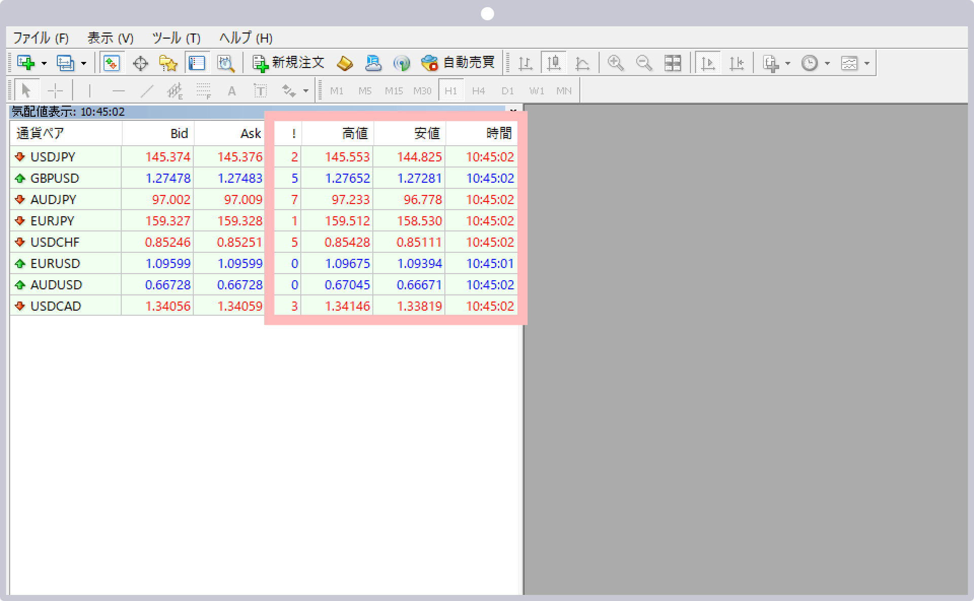Select the D1 timeframe
The image size is (974, 601).
pos(507,91)
